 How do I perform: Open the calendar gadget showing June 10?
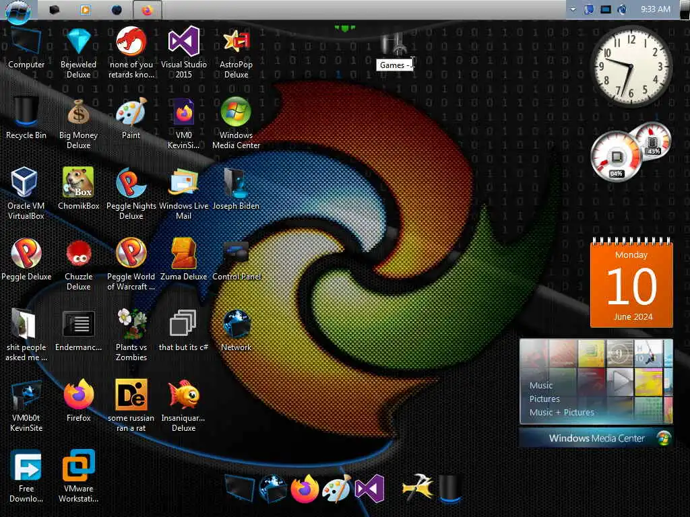click(631, 283)
